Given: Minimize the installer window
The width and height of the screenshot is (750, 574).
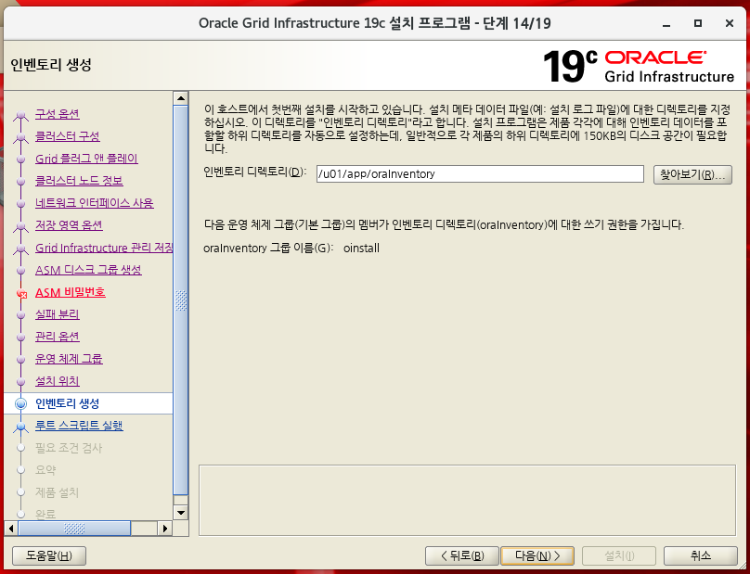Looking at the screenshot, I should tap(666, 23).
